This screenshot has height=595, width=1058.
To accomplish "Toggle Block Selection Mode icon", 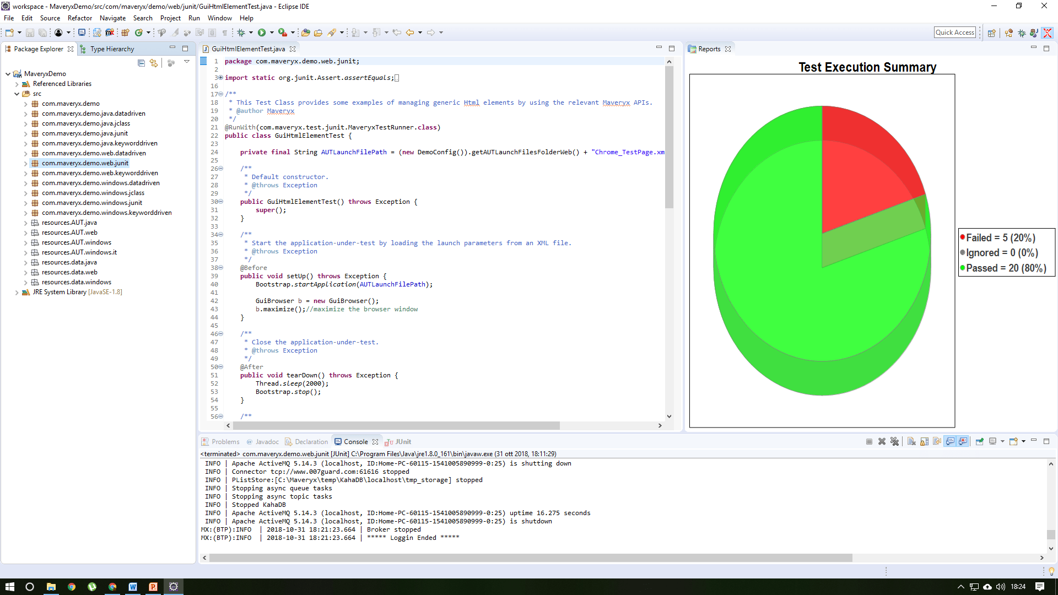I will tap(212, 33).
